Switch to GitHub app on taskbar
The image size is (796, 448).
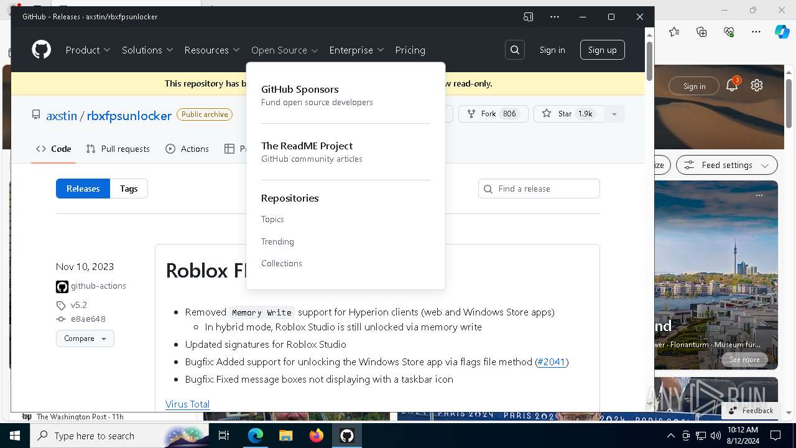click(347, 436)
